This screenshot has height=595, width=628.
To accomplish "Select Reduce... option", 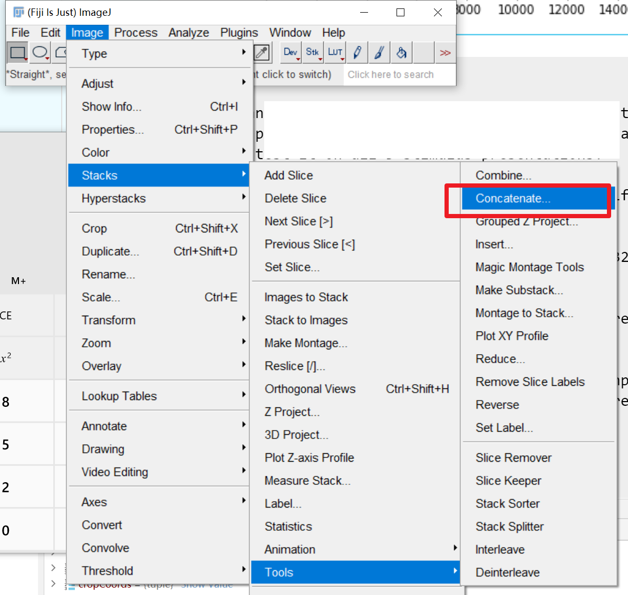I will coord(538,359).
